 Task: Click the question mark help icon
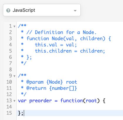coord(8,10)
